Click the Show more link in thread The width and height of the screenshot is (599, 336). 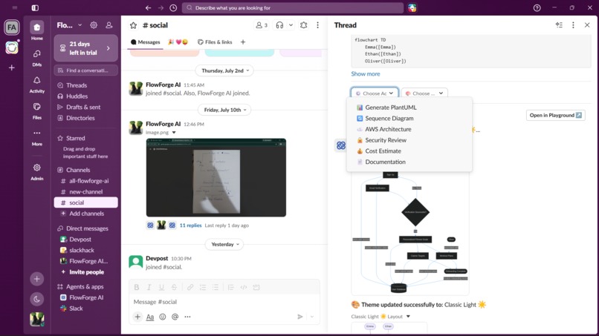pos(366,74)
